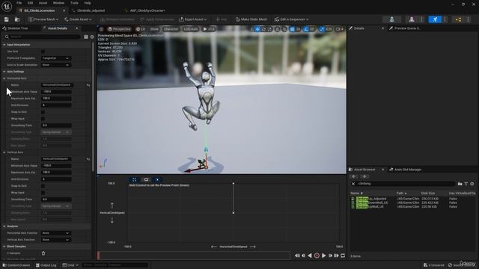Enable the Use Grid checkbox
This screenshot has height=269, width=479.
(x=43, y=52)
